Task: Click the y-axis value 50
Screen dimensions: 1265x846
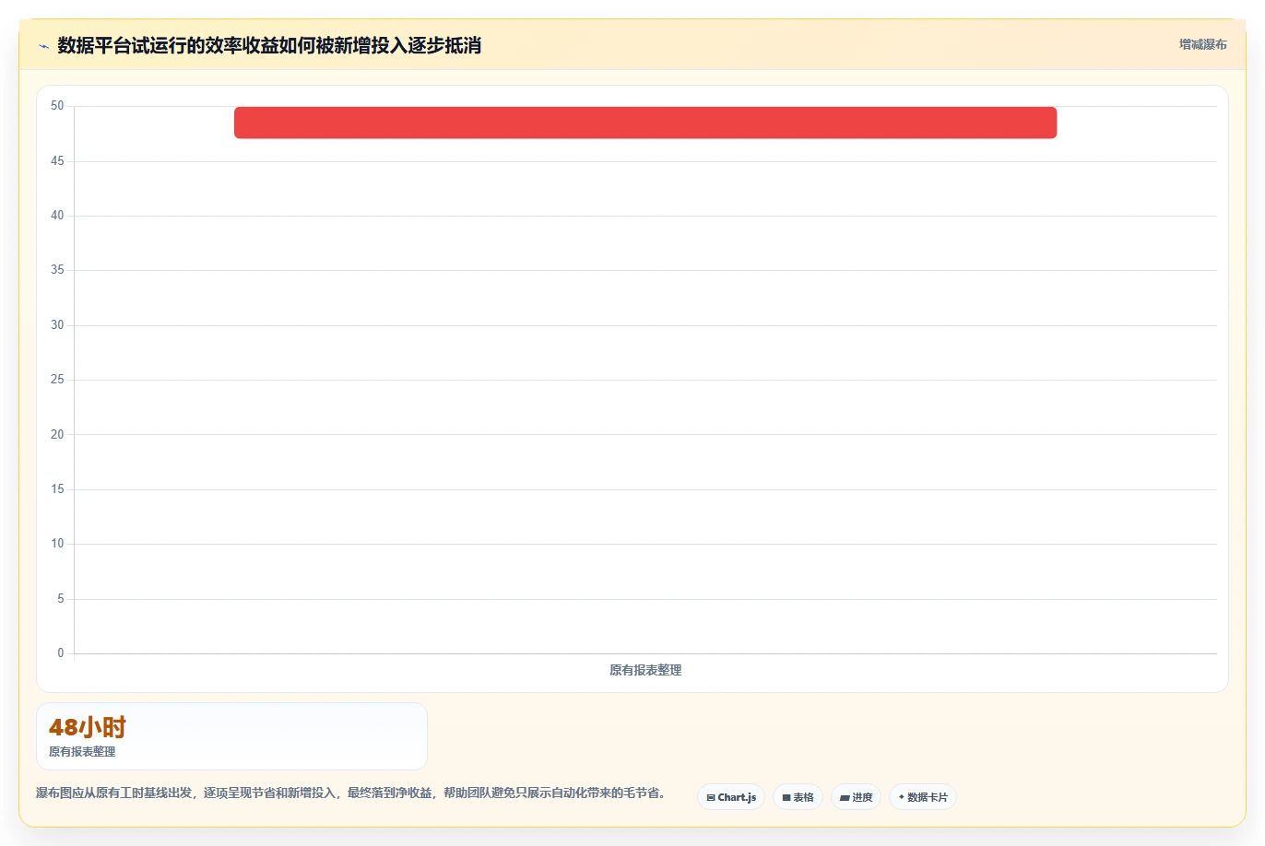Action: click(57, 106)
